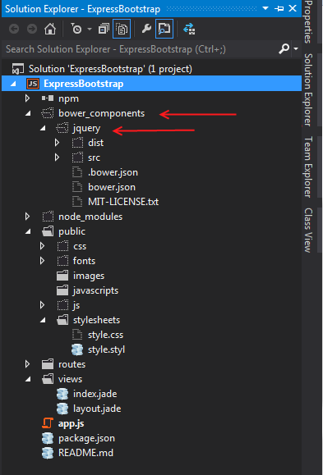Click the Search Solution Explorer input field
This screenshot has height=475, width=323.
click(x=140, y=49)
